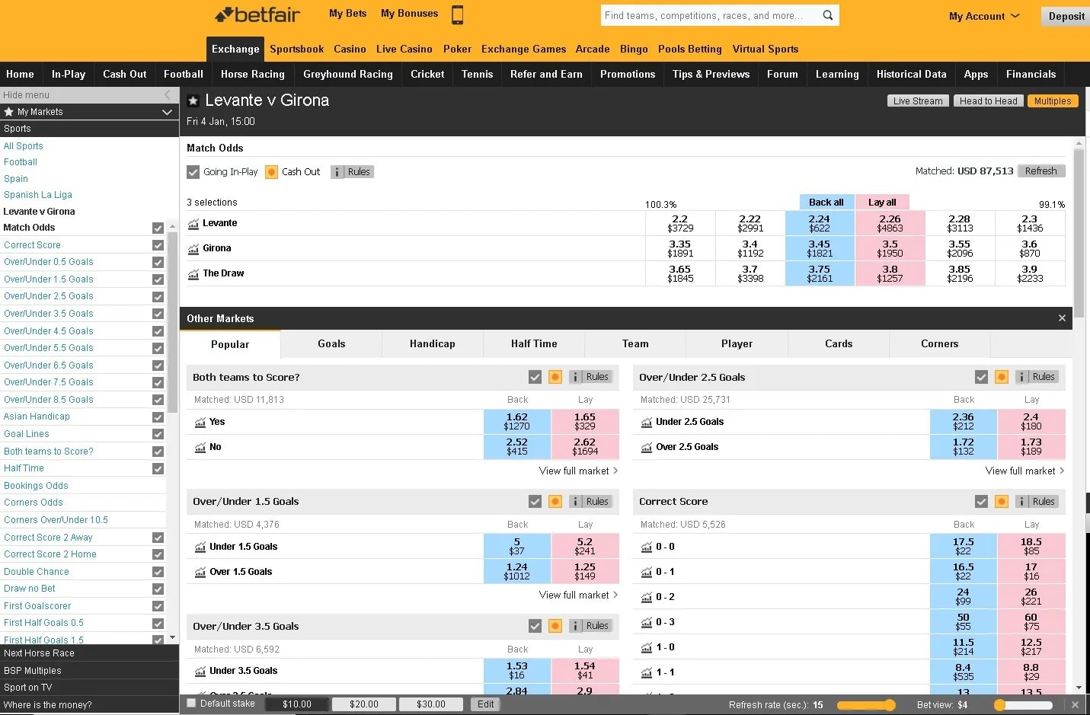Open the Spanish La Liga sidebar link
Screen dimensions: 1090x715
click(38, 195)
